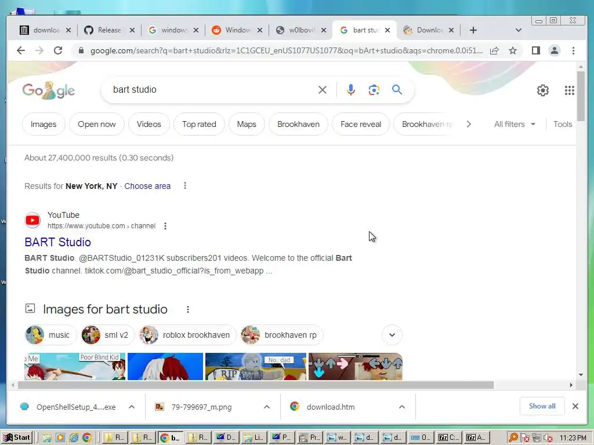Show more filter chips with the arrow
Viewport: 594px width, 445px height.
(469, 124)
